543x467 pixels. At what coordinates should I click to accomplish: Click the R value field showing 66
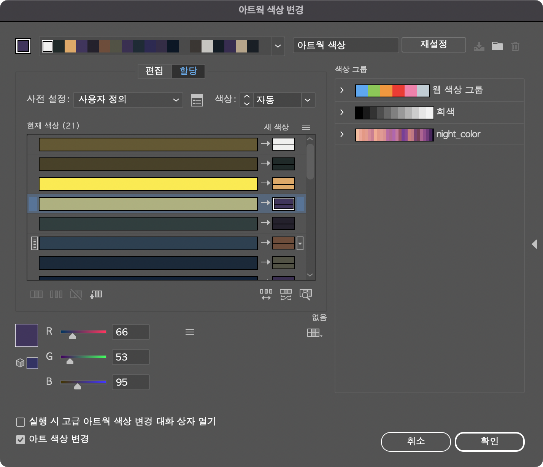(130, 332)
